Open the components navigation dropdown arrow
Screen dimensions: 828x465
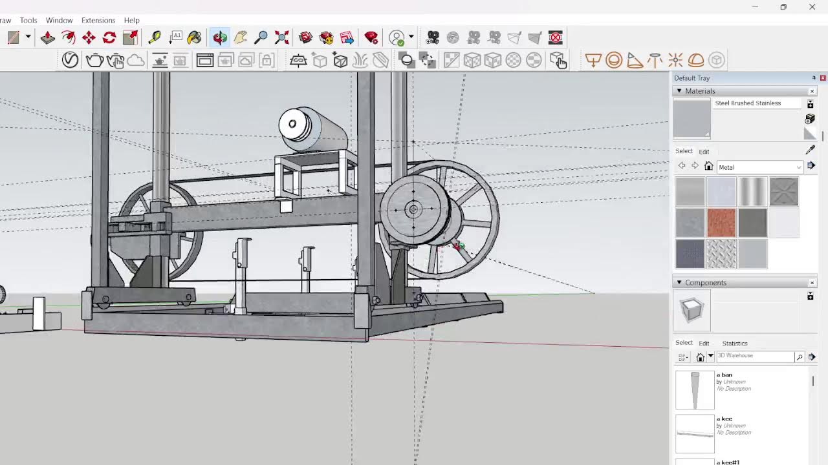[710, 356]
